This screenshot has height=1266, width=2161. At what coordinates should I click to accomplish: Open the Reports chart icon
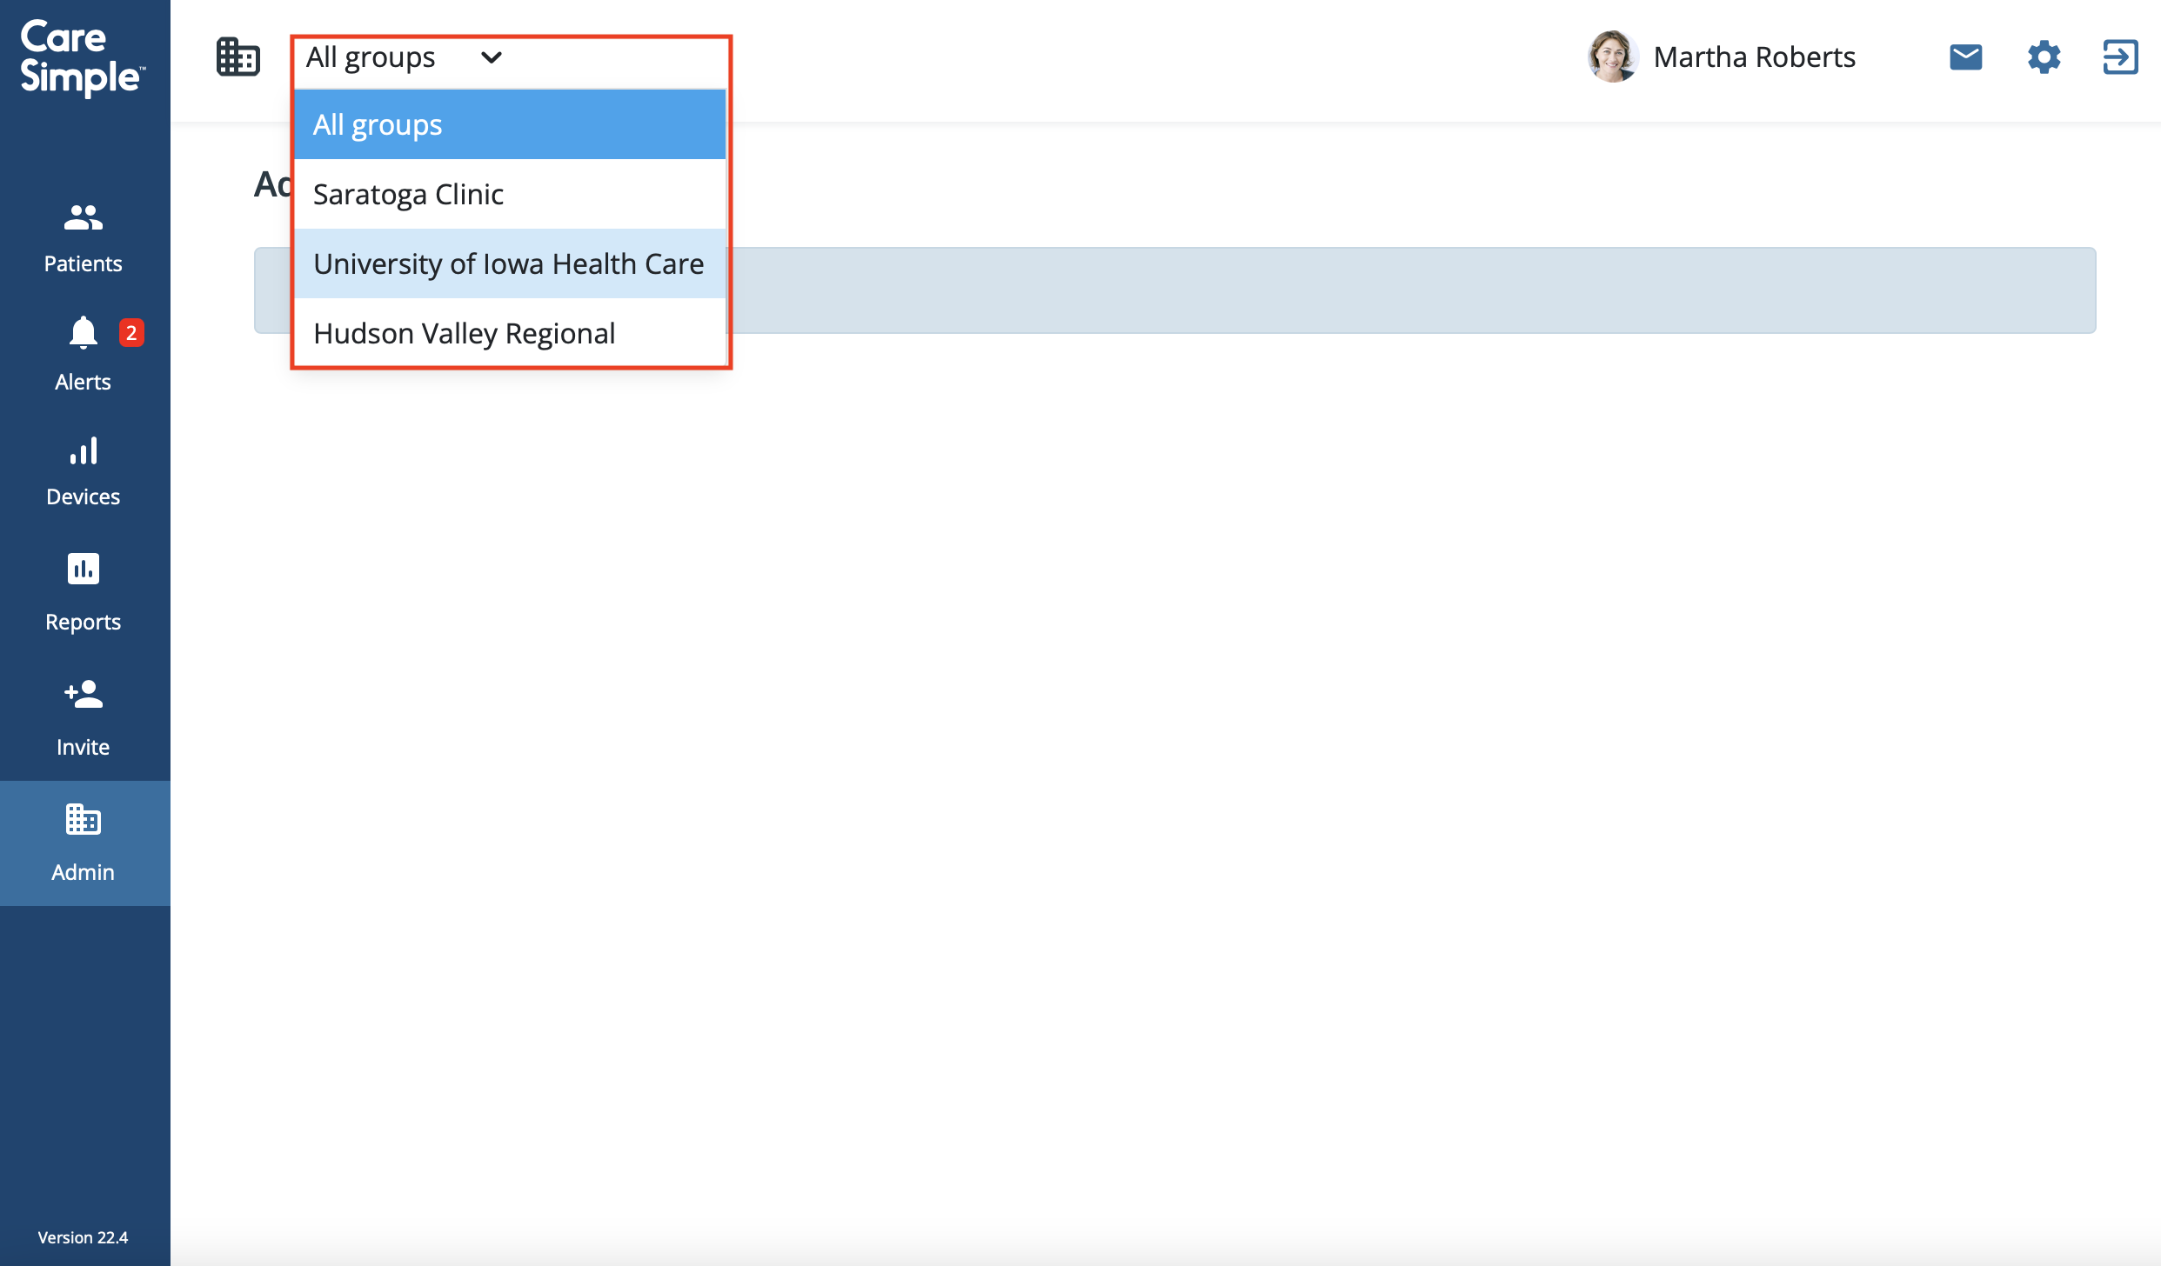coord(83,570)
